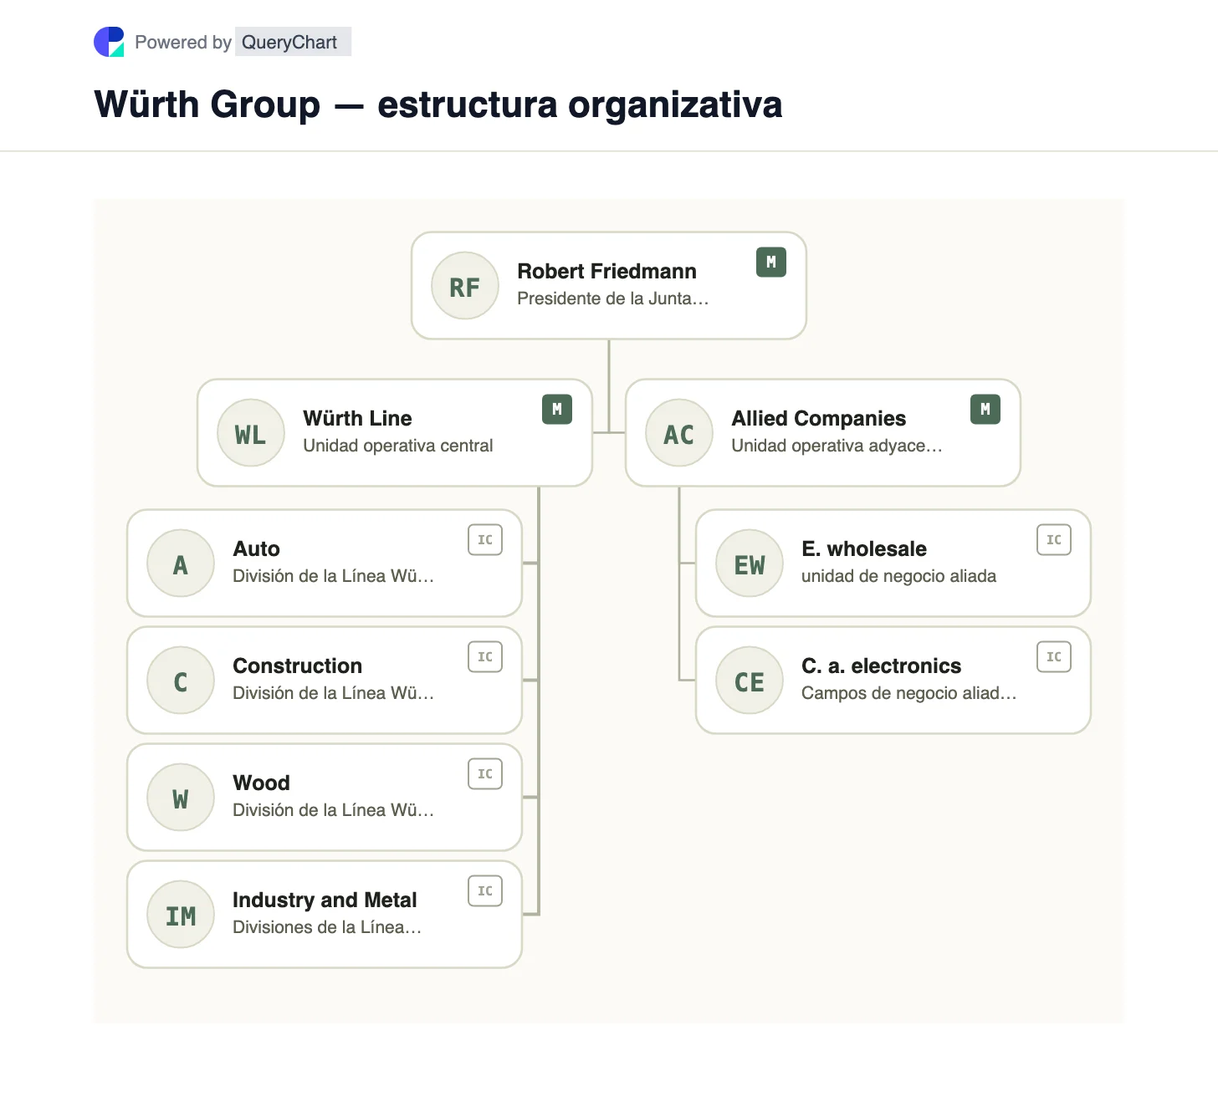Click the A avatar of Auto division
Viewport: 1218px width, 1117px height.
click(181, 564)
